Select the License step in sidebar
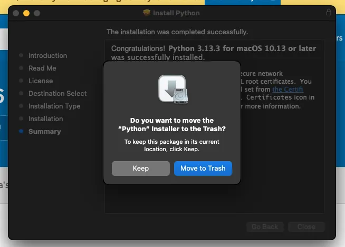This screenshot has width=345, height=247. click(41, 81)
